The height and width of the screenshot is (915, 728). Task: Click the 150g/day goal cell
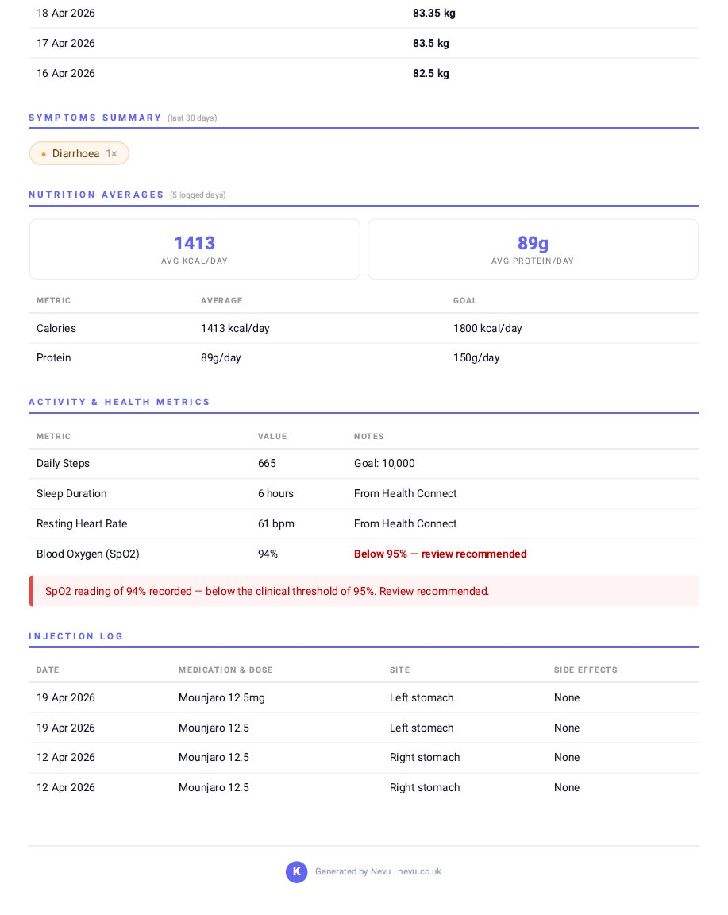(x=476, y=357)
